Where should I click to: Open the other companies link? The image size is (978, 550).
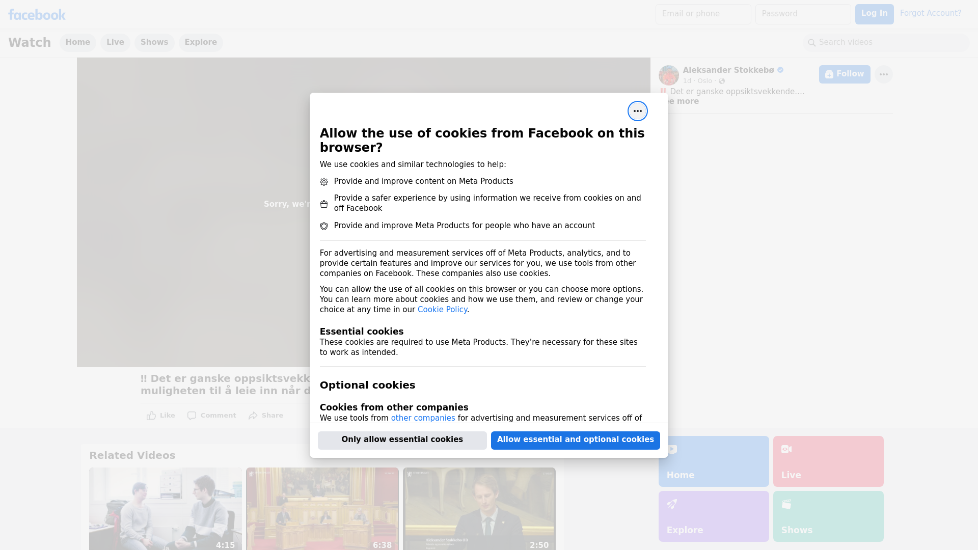click(x=423, y=418)
